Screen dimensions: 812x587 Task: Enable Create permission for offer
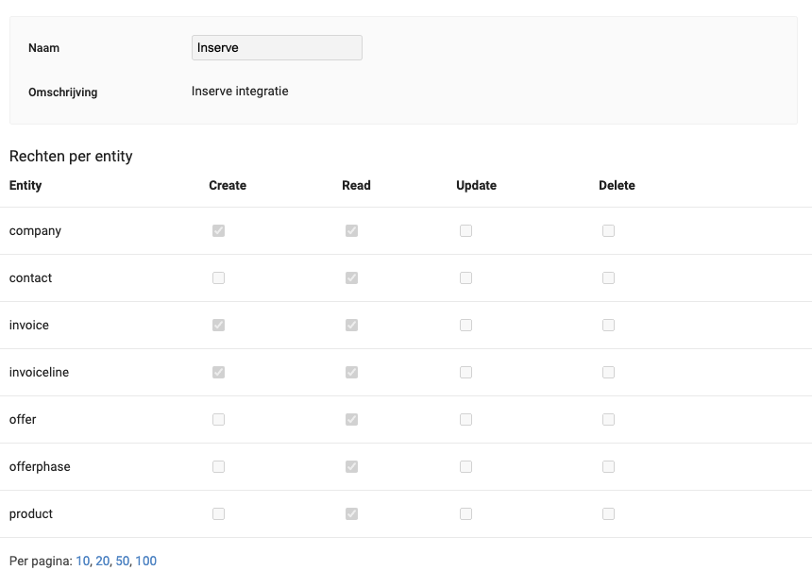[x=219, y=419]
